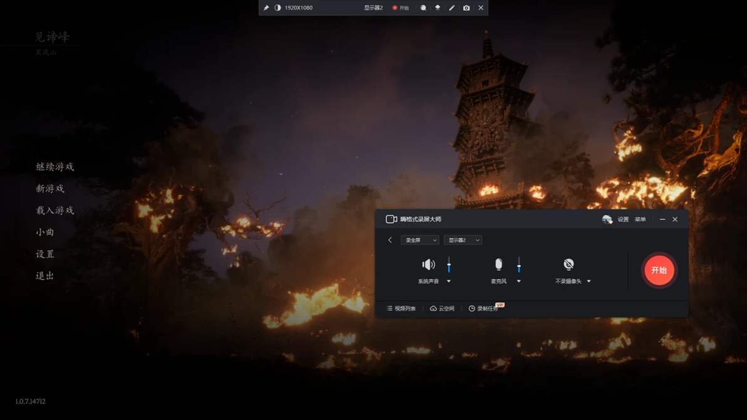Toggle the microphone icon
The image size is (747, 420).
pyautogui.click(x=498, y=264)
